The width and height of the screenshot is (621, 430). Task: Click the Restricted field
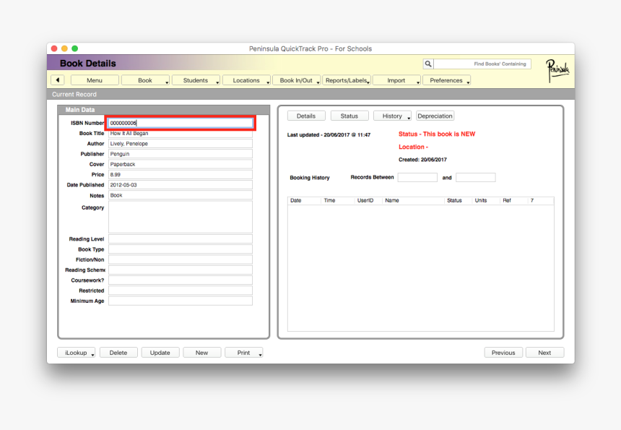[x=181, y=290]
